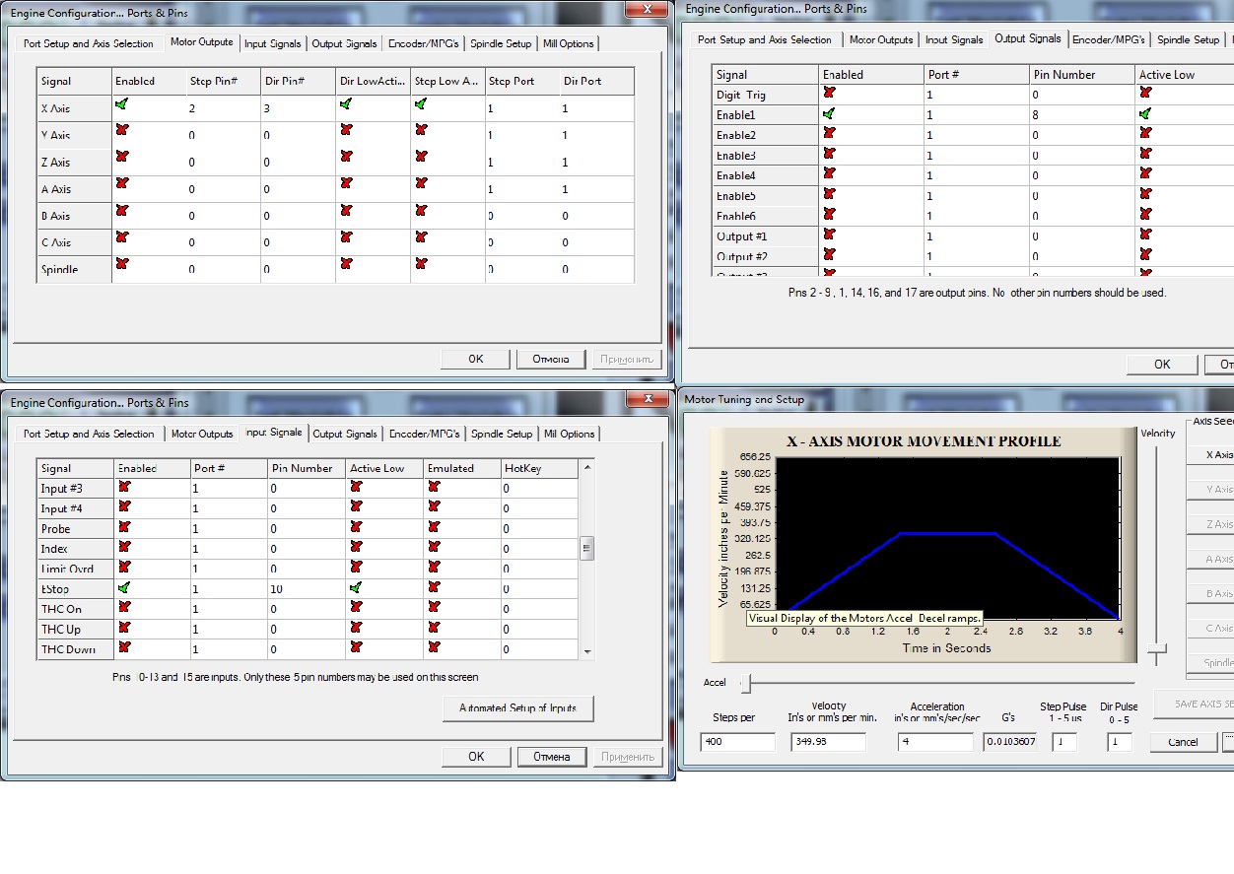Toggle THC Up Active Low red cross
The width and height of the screenshot is (1234, 874).
point(356,626)
